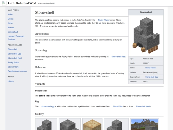Image resolution: width=173 pixels, height=130 pixels.
Task: Click '100 HP' health value in infobox
Action: [x=146, y=63]
